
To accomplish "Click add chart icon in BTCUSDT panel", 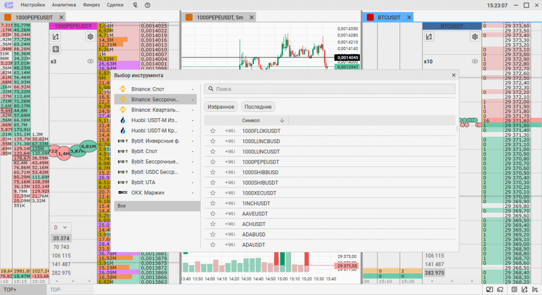I will tap(429, 36).
